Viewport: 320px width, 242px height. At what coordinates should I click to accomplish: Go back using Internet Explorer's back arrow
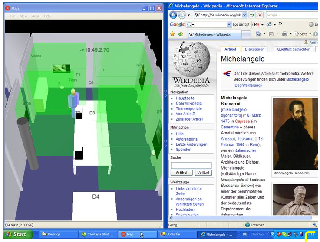point(173,15)
